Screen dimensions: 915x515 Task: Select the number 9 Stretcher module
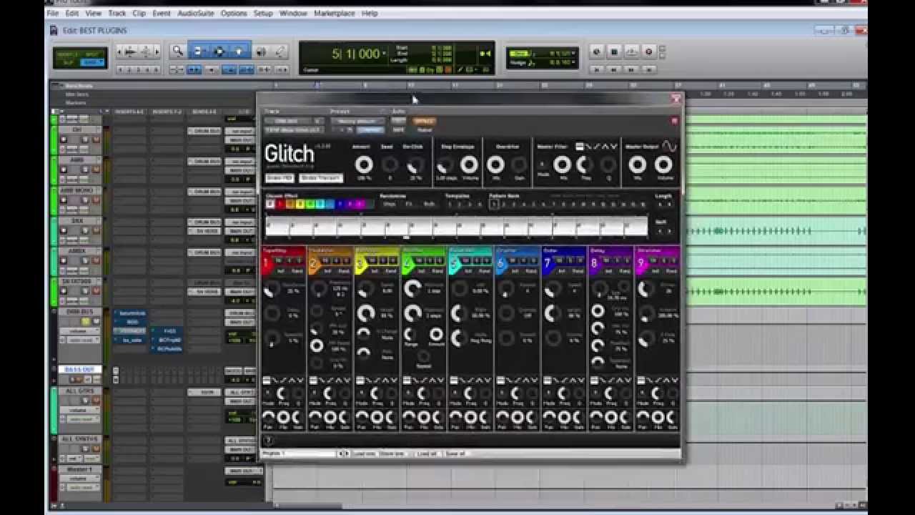point(641,264)
